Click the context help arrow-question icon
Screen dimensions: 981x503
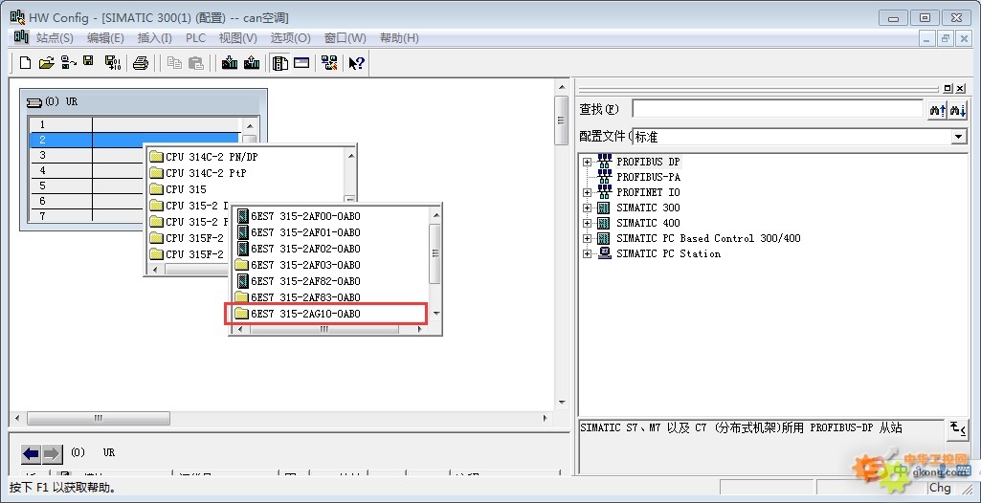click(357, 62)
